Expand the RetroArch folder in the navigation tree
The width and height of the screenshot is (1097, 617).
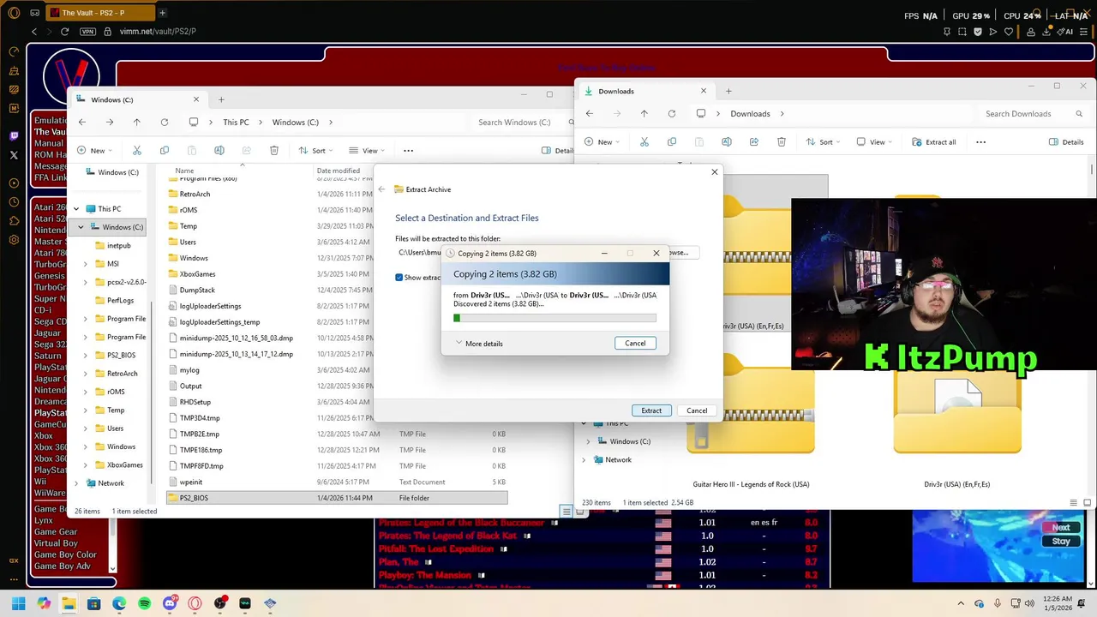point(86,374)
